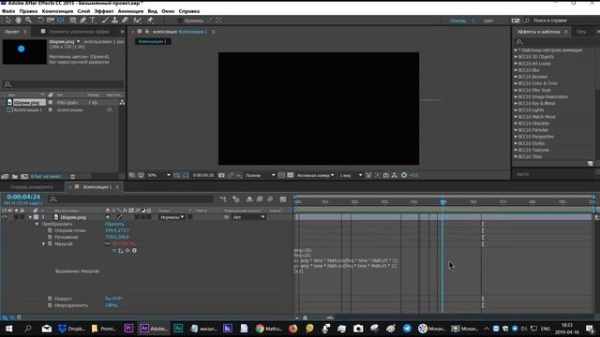This screenshot has width=600, height=337.
Task: Open the Полное resolution dropdown
Action: (260, 175)
